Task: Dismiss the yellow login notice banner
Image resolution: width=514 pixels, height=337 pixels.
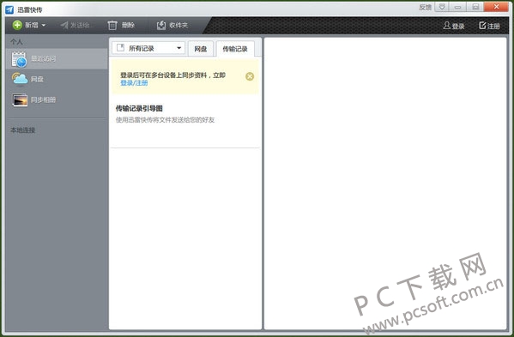Action: click(x=250, y=76)
